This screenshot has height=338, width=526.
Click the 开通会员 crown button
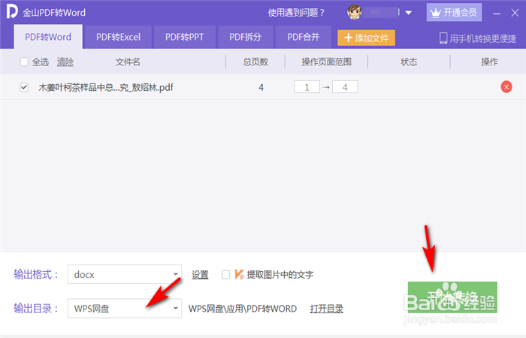pyautogui.click(x=454, y=13)
